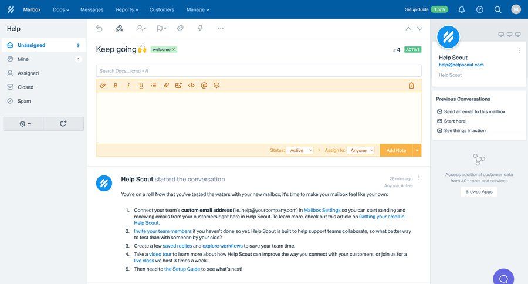
Task: Open the Manage dropdown menu
Action: [198, 9]
